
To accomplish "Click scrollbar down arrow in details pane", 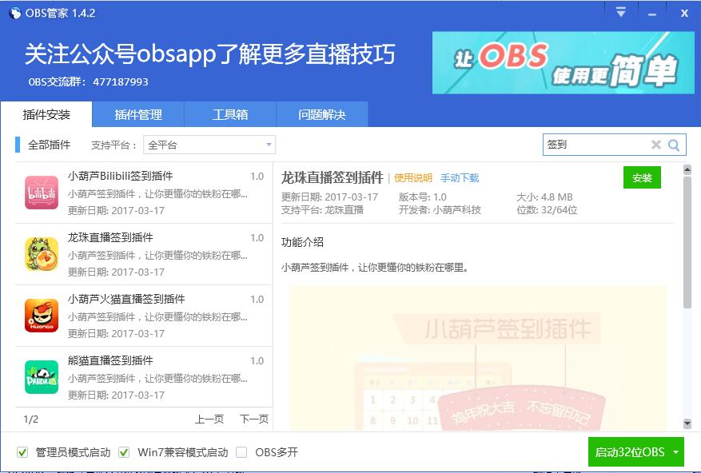I will pos(687,423).
